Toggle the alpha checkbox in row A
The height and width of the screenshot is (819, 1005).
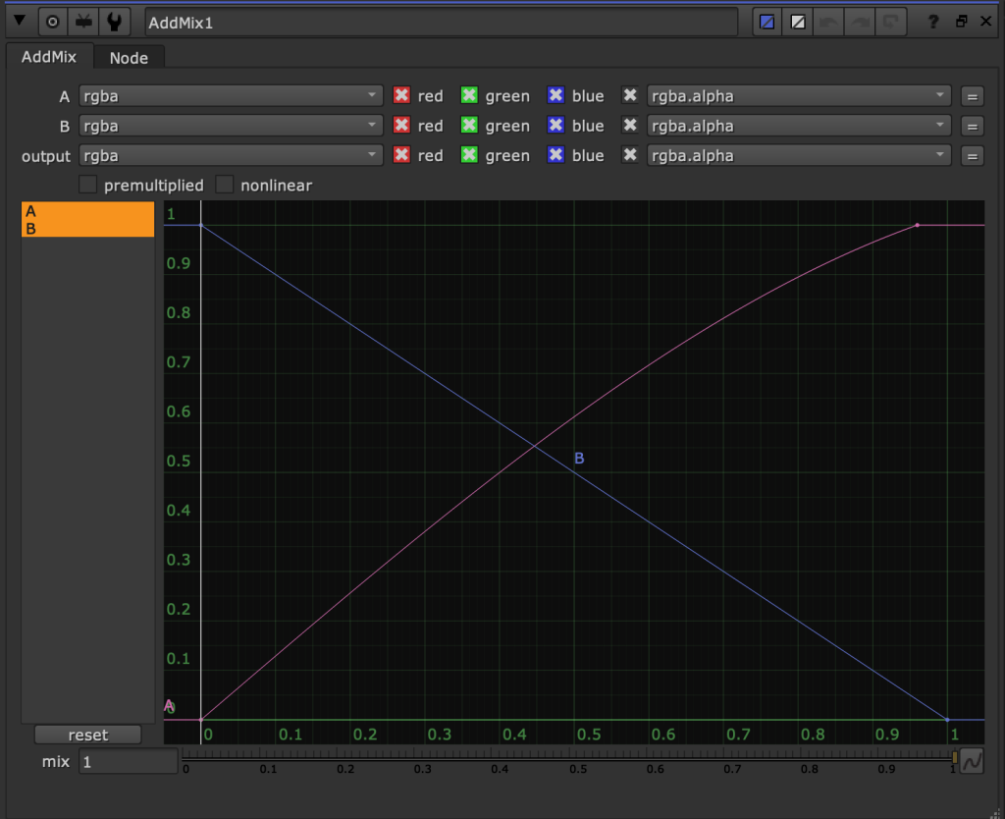630,95
